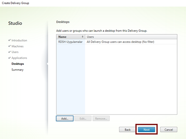The image size is (186, 139).
Task: Cancel the Create Delivery Group wizard
Action: [x=169, y=130]
